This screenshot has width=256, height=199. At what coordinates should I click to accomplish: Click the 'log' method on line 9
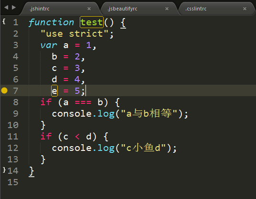point(106,114)
